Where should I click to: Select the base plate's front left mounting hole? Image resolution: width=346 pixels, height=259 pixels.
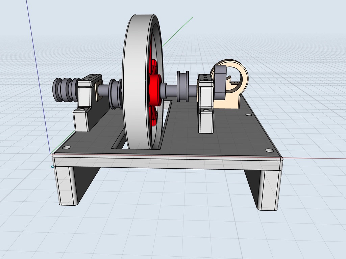pyautogui.click(x=67, y=147)
